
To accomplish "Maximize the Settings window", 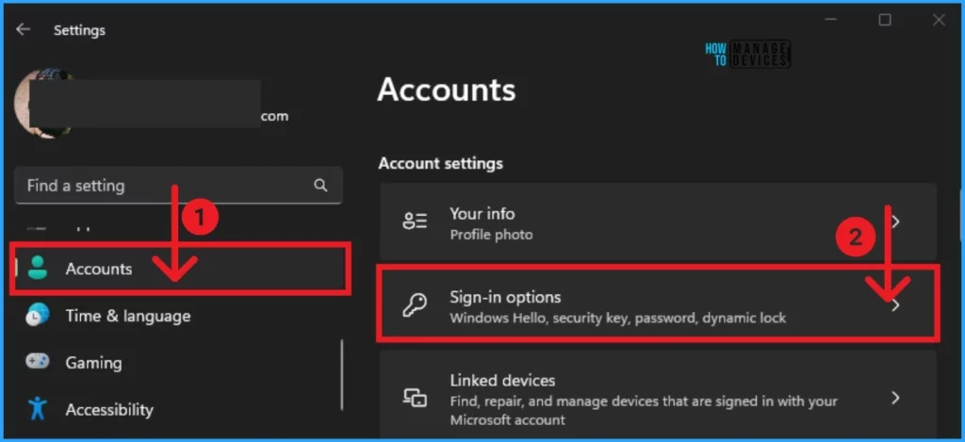I will tap(884, 21).
